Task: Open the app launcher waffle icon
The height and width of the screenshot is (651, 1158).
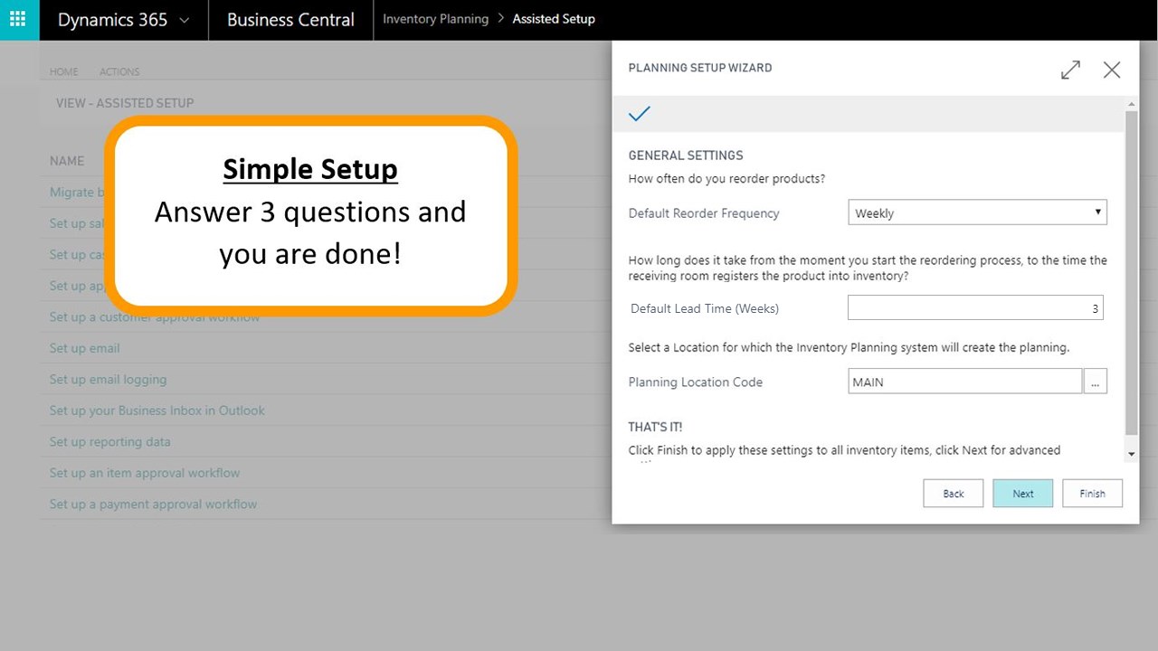Action: (x=19, y=20)
